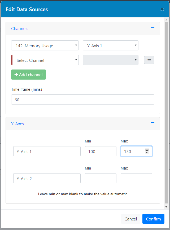Click the Y-Axis 2 Min field
Screen dimensions: 170x230
tap(101, 178)
